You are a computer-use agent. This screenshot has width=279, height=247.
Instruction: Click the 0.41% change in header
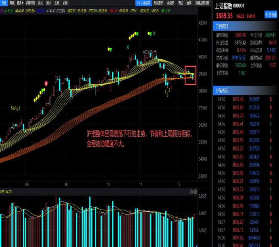coord(251,16)
